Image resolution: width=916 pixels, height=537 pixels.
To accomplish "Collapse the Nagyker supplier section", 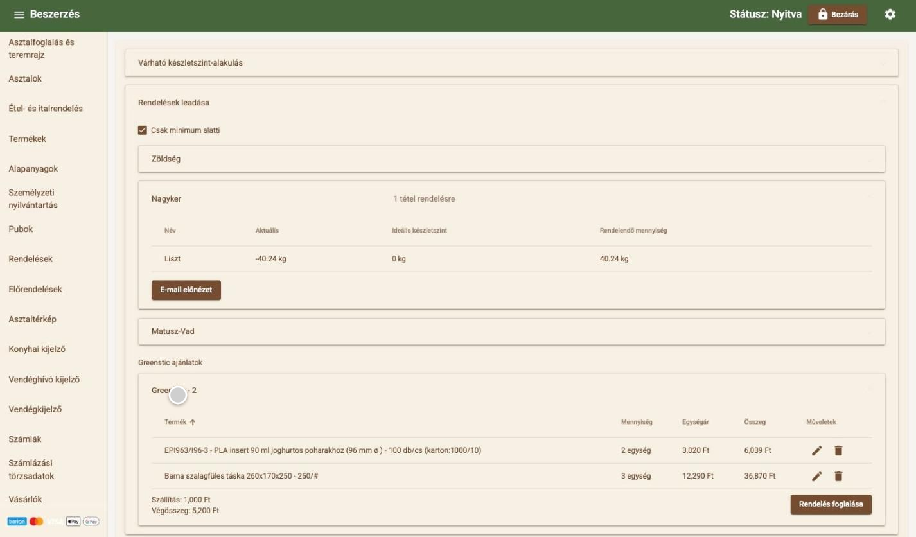I will click(511, 198).
